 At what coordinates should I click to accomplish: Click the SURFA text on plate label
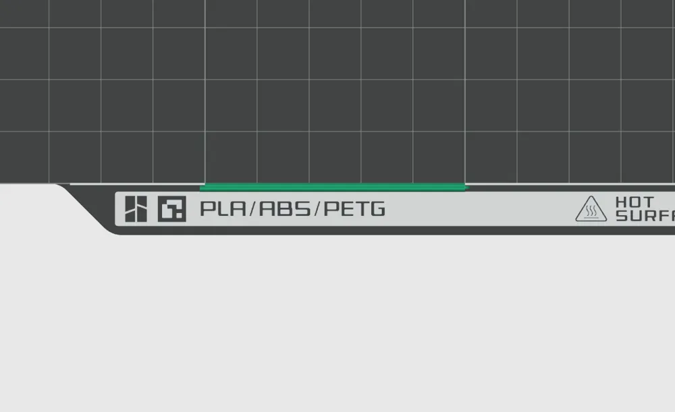coord(645,216)
